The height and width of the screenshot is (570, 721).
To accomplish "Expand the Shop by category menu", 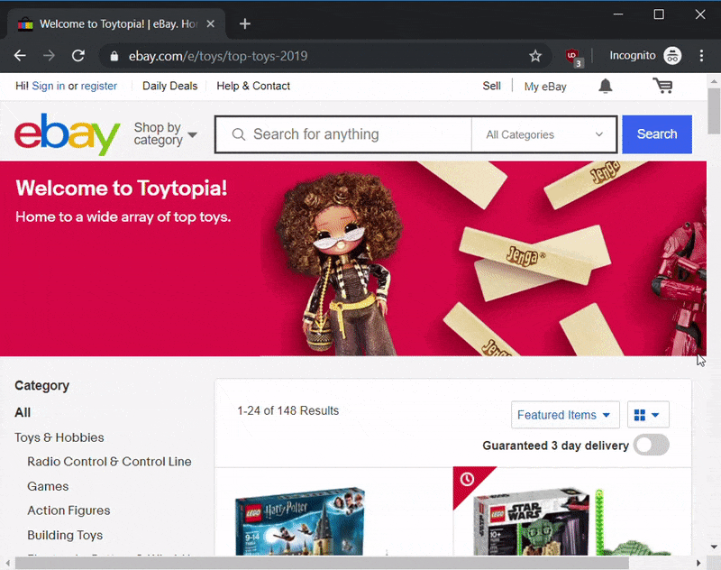I will click(x=165, y=134).
